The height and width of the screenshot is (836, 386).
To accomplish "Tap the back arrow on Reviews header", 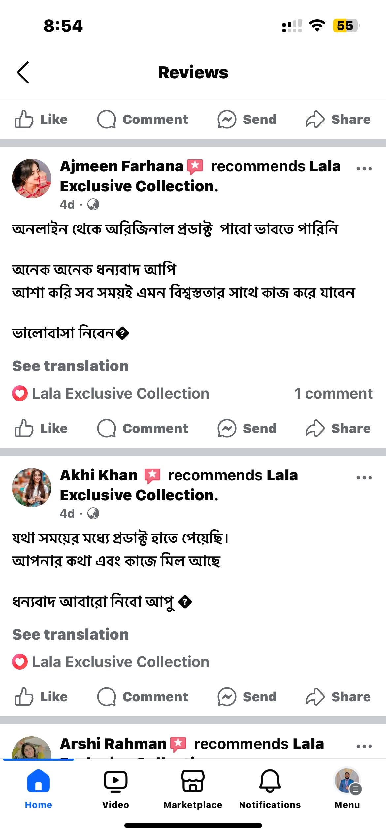I will pyautogui.click(x=23, y=72).
